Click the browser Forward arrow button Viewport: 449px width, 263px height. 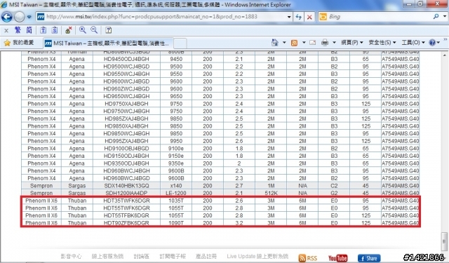point(20,17)
